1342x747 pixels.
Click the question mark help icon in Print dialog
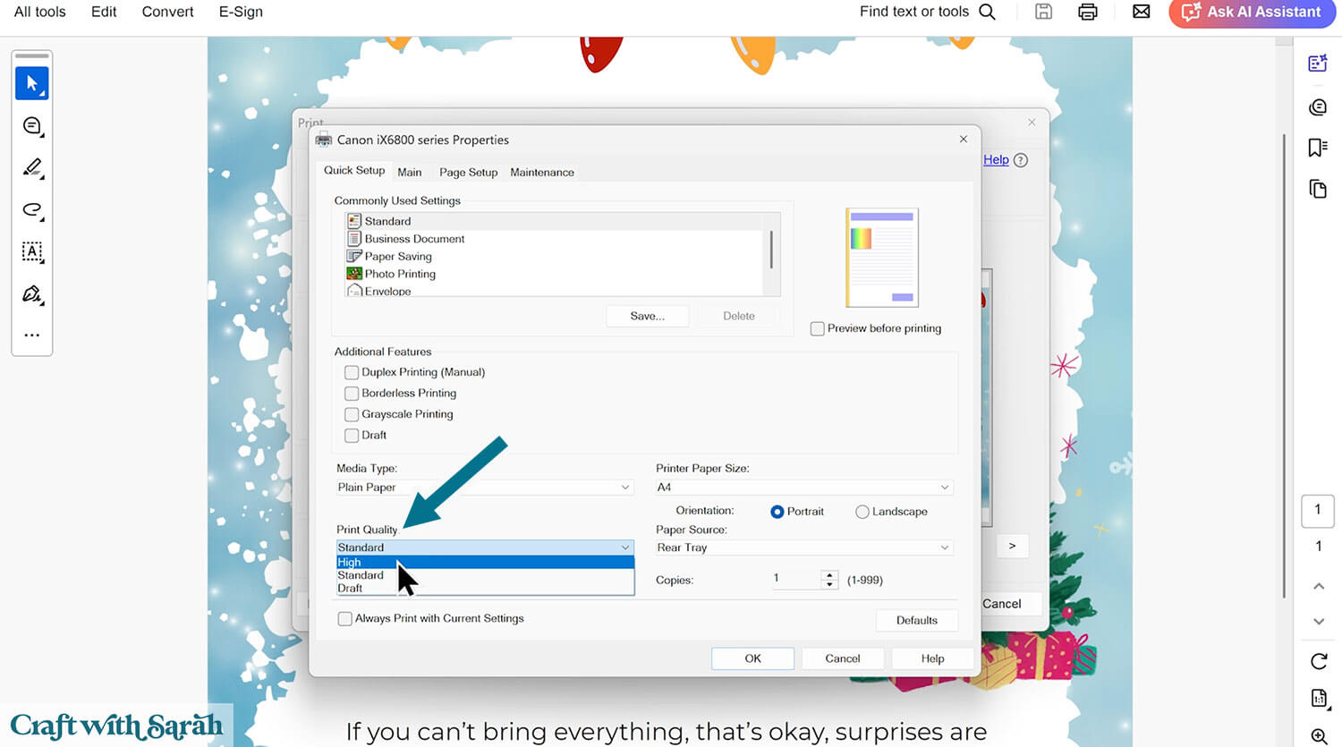[x=1021, y=160]
